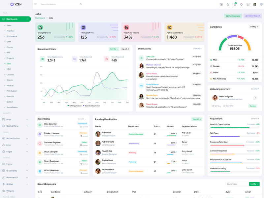Open Sort By dropdown in Candidates panel
This screenshot has height=198, width=264.
click(x=254, y=27)
